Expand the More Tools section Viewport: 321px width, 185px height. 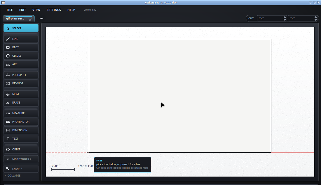coord(21,159)
